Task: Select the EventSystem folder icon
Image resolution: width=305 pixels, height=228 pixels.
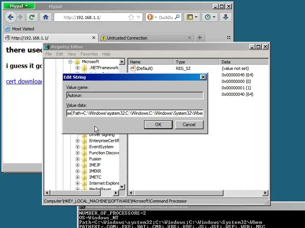Action: (84, 147)
